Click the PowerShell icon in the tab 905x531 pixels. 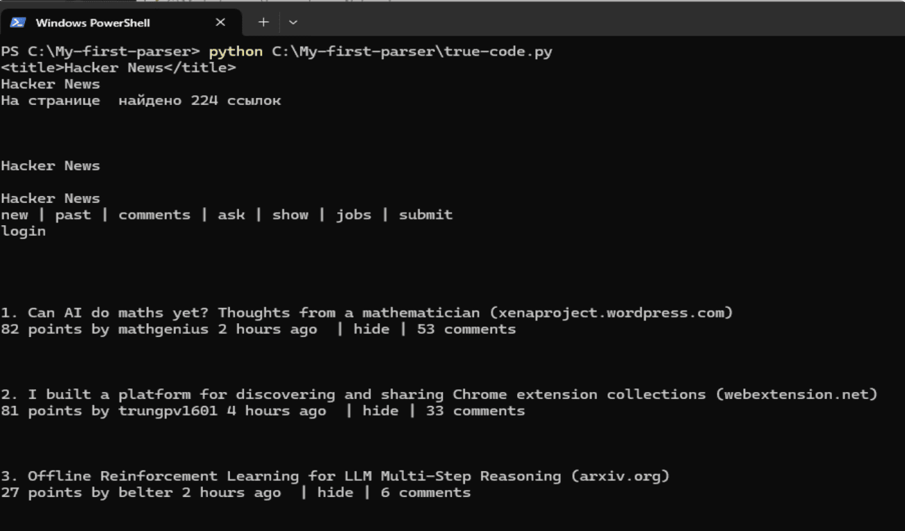(18, 23)
